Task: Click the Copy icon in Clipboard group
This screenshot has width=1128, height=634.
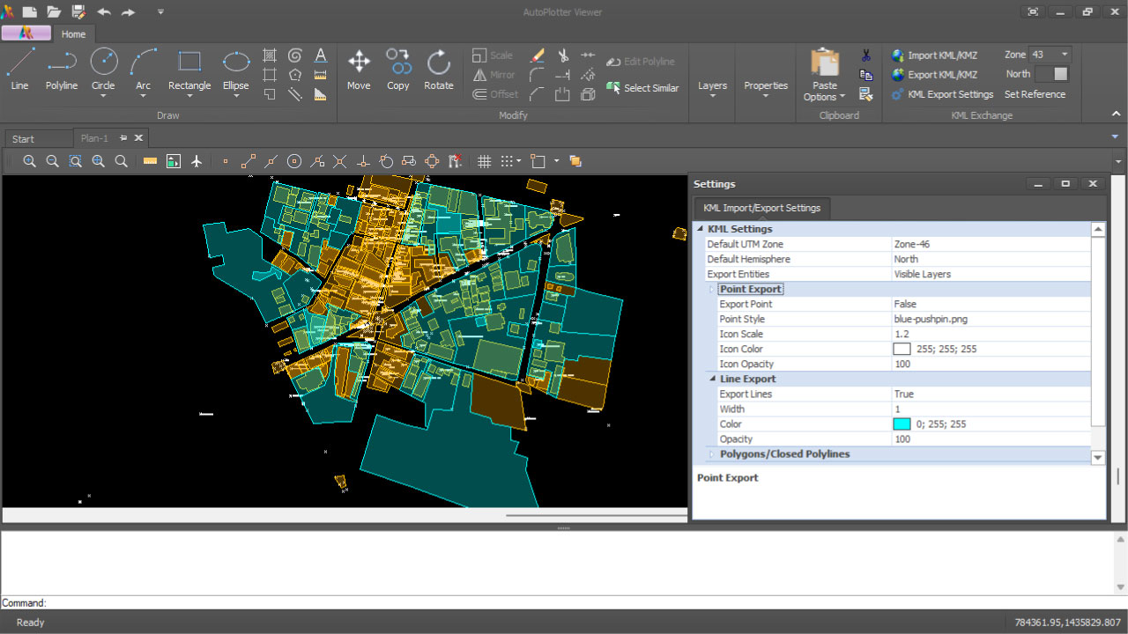Action: [866, 75]
